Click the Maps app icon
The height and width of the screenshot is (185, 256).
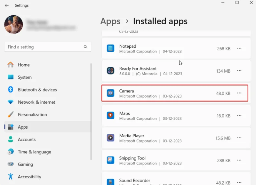point(110,116)
